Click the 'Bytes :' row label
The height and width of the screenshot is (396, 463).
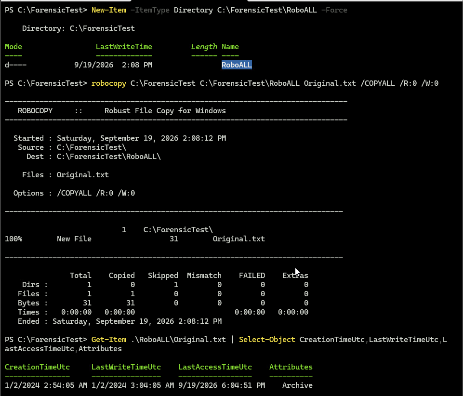[33, 303]
